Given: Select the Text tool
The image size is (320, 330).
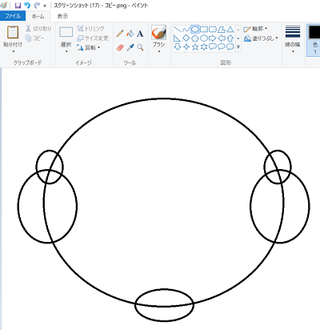Looking at the screenshot, I should [140, 34].
